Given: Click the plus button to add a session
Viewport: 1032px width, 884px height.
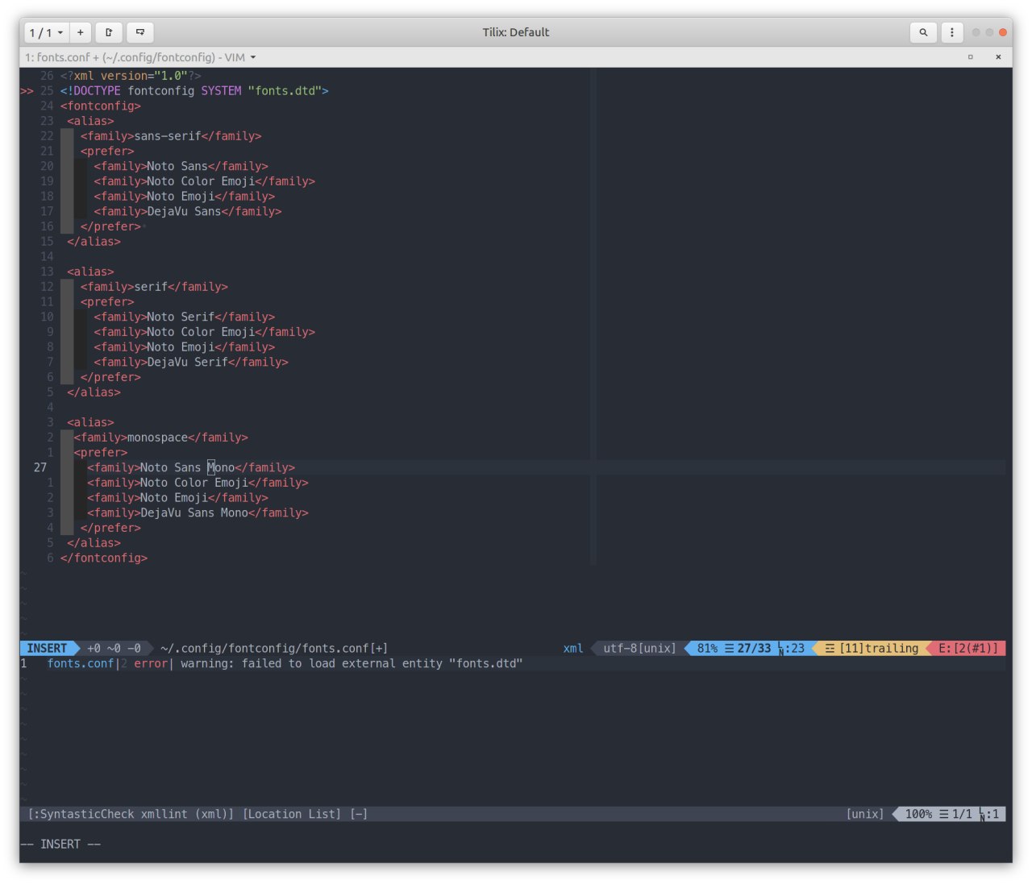Looking at the screenshot, I should (81, 32).
